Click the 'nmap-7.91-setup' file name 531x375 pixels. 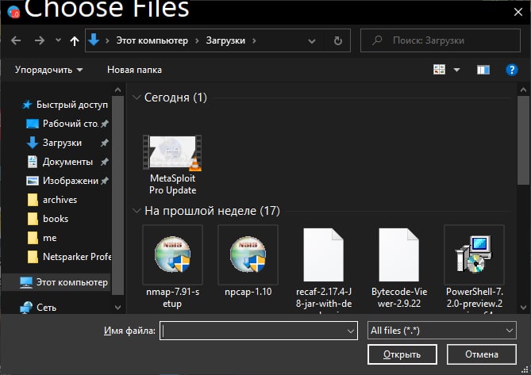(x=173, y=297)
